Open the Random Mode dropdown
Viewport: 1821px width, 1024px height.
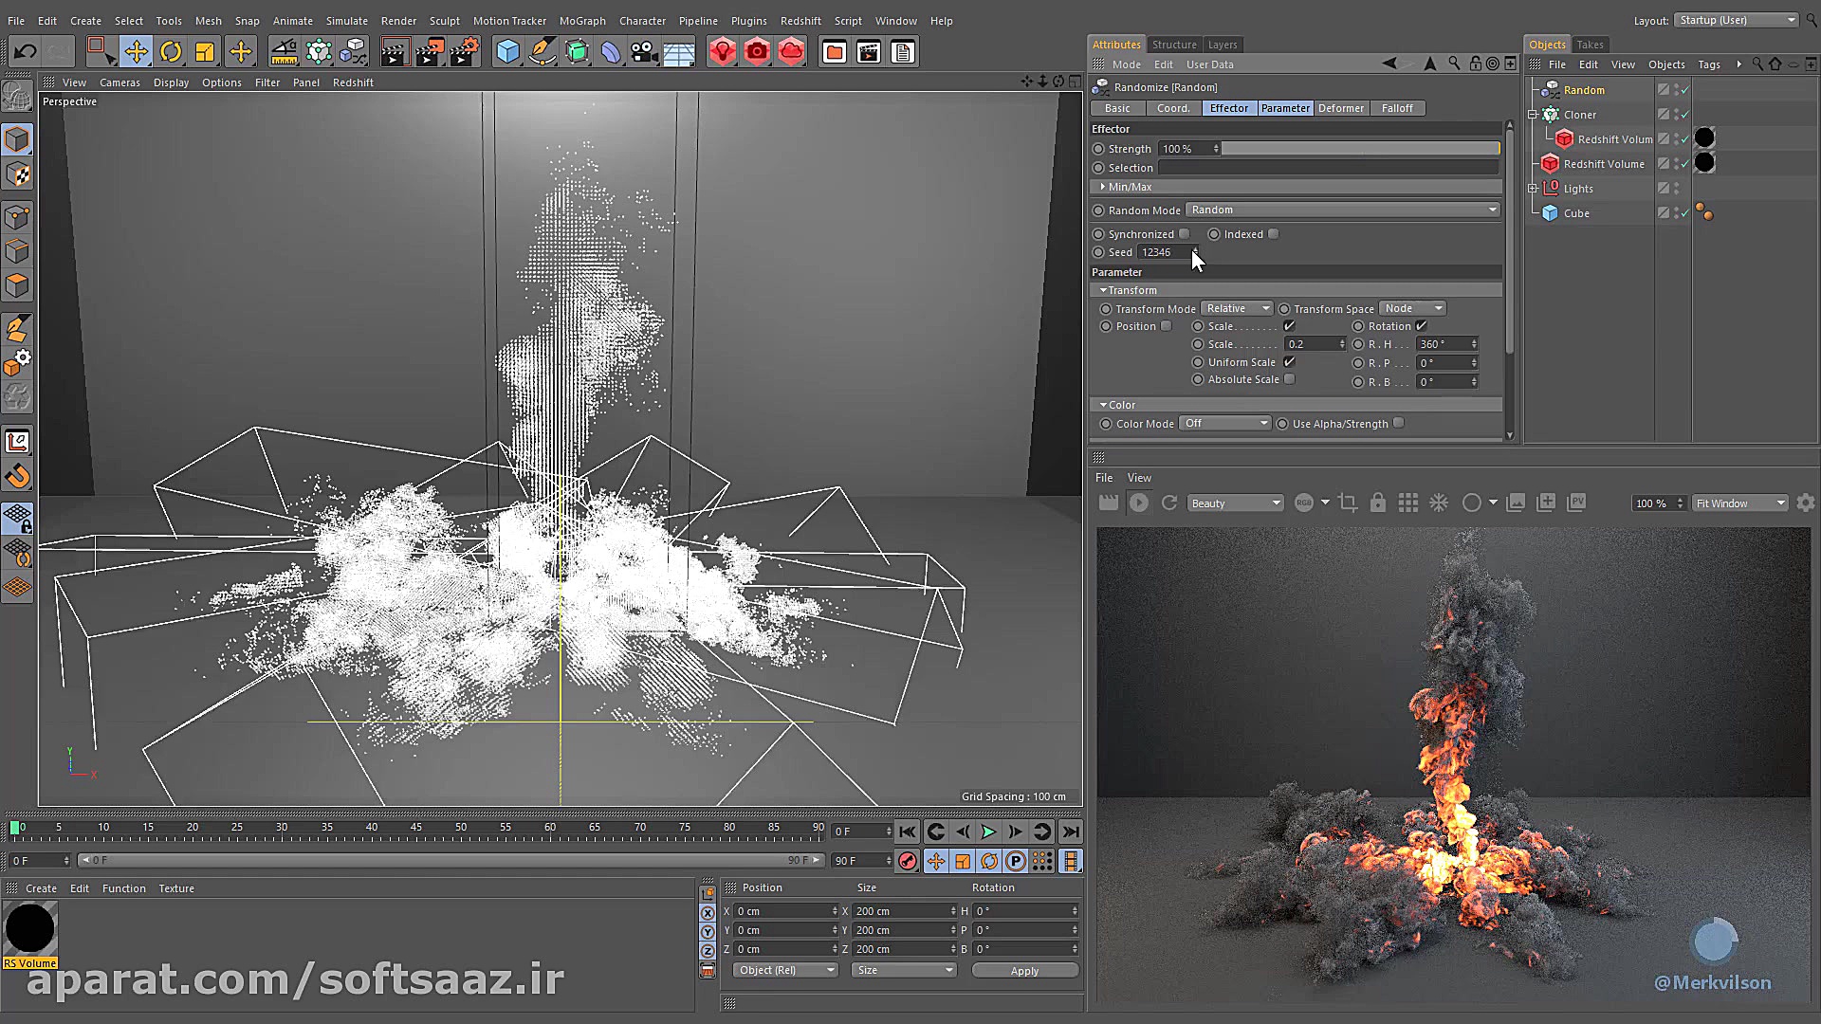(x=1342, y=210)
